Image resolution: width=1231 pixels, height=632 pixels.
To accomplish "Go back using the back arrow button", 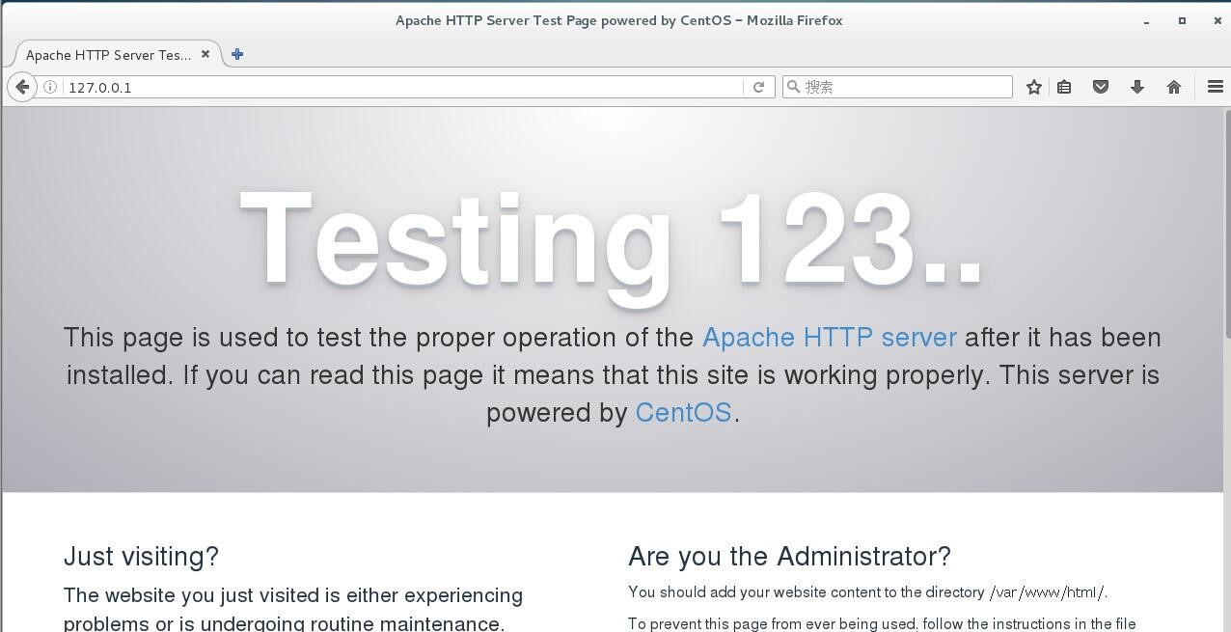I will point(22,87).
